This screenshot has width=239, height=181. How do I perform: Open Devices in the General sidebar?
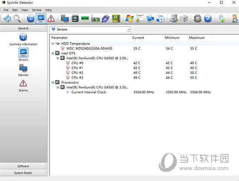23,70
